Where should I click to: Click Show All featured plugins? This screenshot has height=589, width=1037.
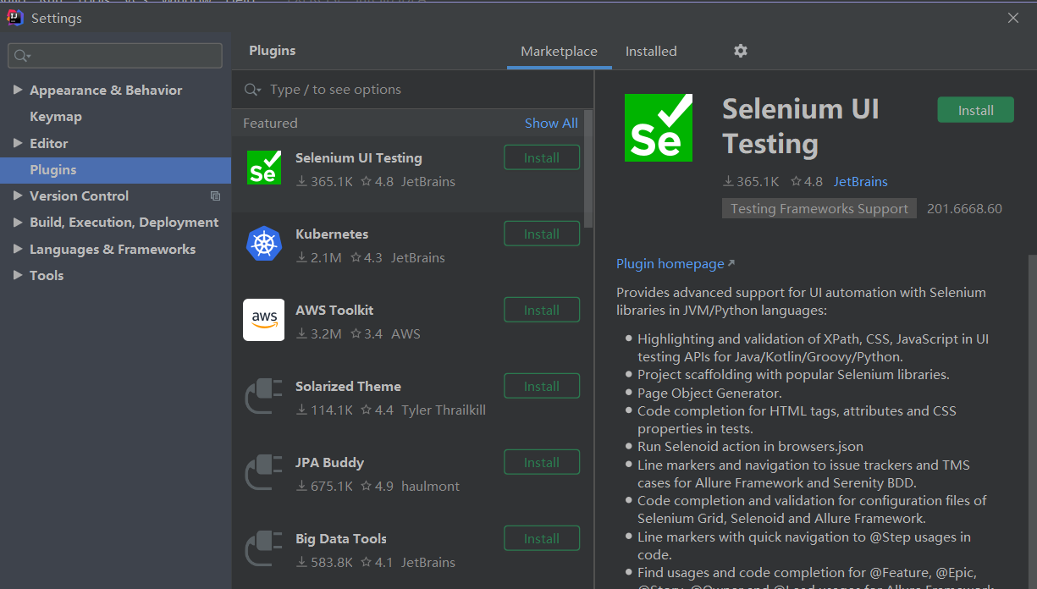point(551,124)
